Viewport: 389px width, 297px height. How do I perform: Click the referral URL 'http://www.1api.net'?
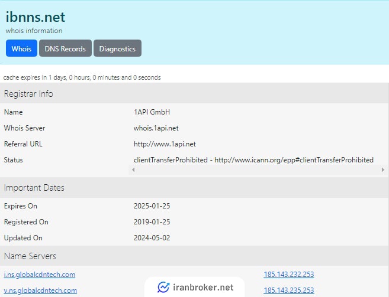point(165,144)
